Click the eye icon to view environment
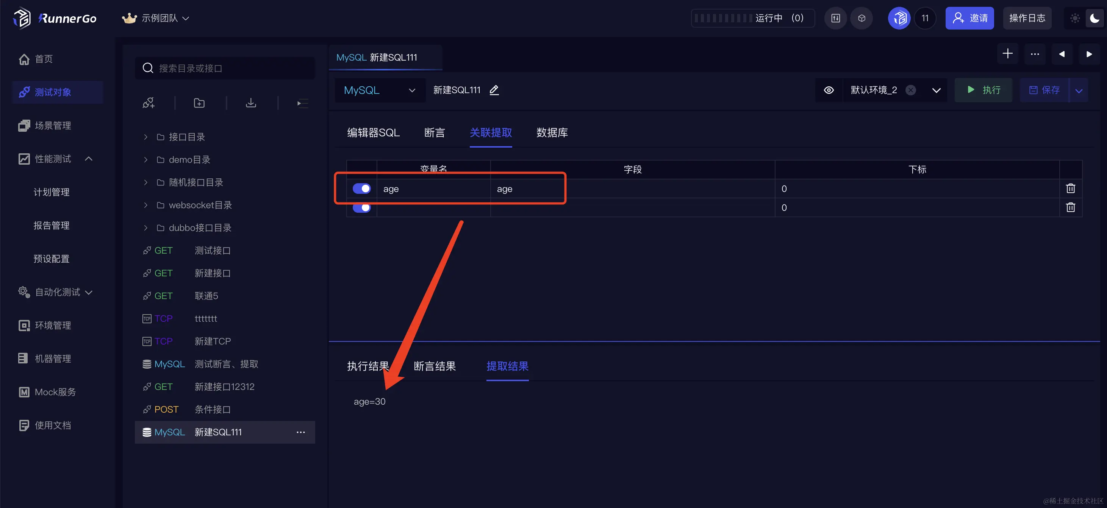The width and height of the screenshot is (1107, 508). pos(829,90)
